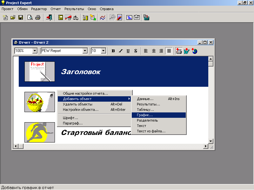This screenshot has height=190, width=254.
Task: Select График in submenu
Action: 159,115
